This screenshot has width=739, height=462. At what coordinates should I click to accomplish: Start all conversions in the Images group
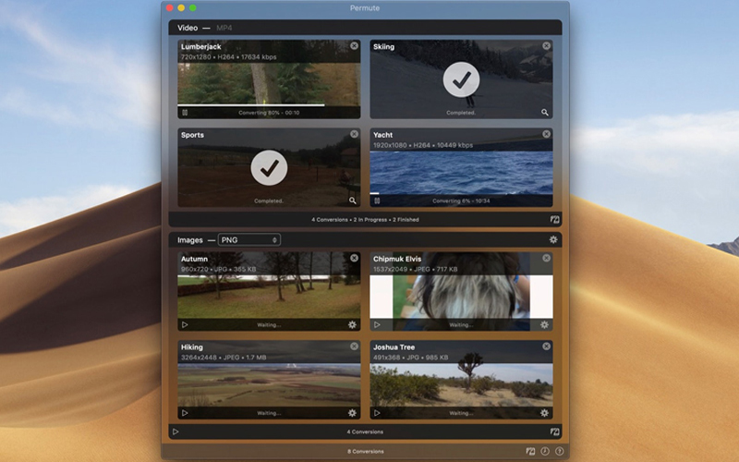(176, 432)
